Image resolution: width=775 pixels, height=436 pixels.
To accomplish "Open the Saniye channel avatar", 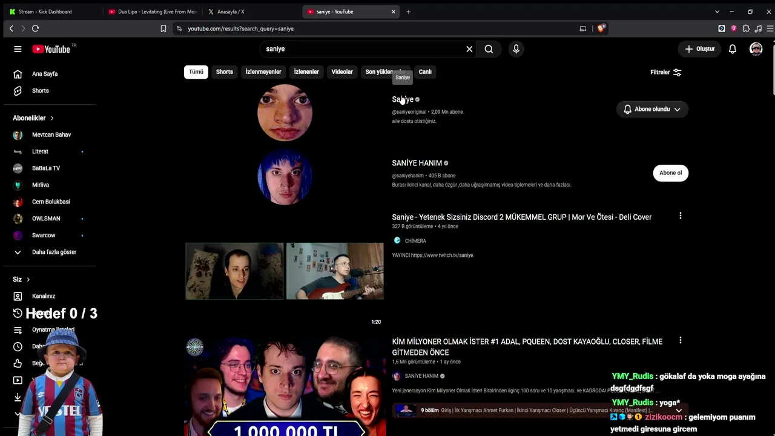I will (x=285, y=113).
